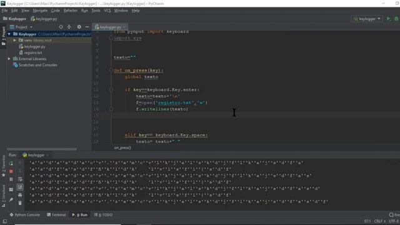
Task: Collapse all in Project panel
Action: (x=69, y=27)
